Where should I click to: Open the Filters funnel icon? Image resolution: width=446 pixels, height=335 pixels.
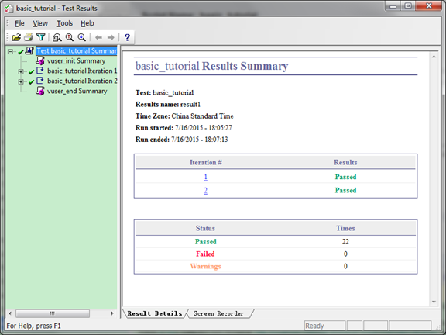(x=41, y=37)
